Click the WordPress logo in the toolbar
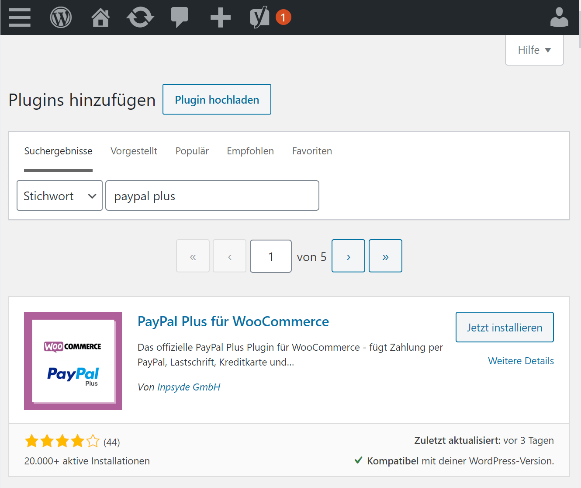The height and width of the screenshot is (488, 581). [61, 17]
